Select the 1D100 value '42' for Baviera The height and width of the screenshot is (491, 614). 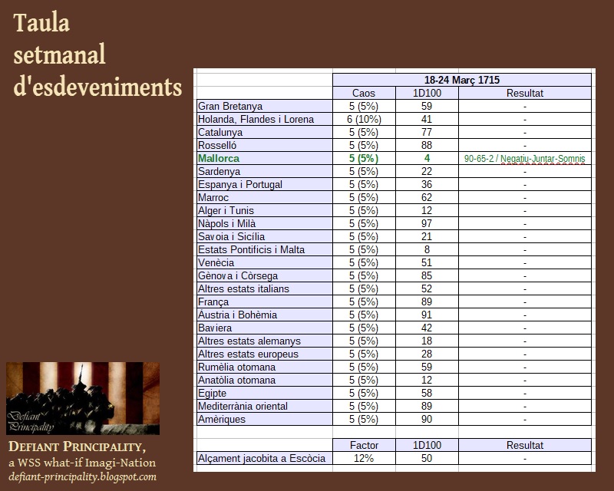427,328
